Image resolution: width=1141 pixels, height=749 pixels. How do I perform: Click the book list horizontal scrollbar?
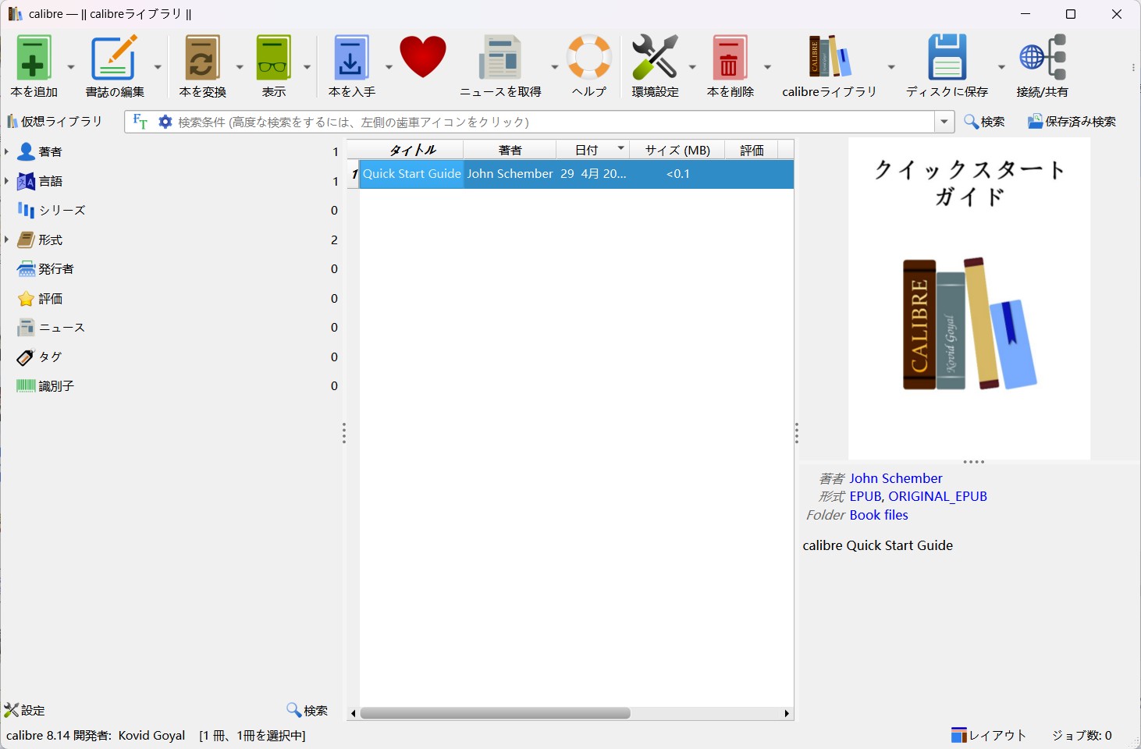(495, 713)
